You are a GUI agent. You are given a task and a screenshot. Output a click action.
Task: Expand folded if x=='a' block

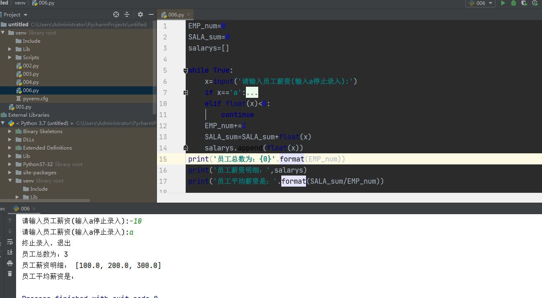click(186, 93)
